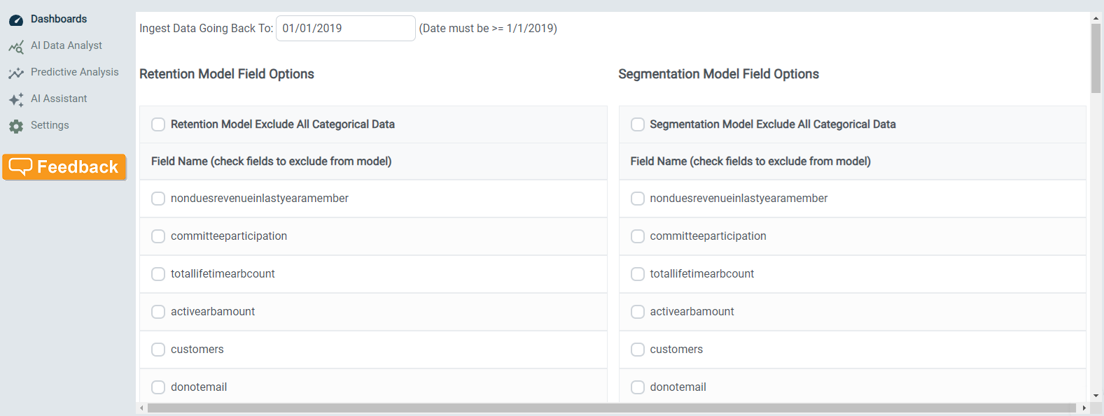Click the vertical scrollbar down arrow
Viewport: 1104px width, 416px height.
point(1096,396)
